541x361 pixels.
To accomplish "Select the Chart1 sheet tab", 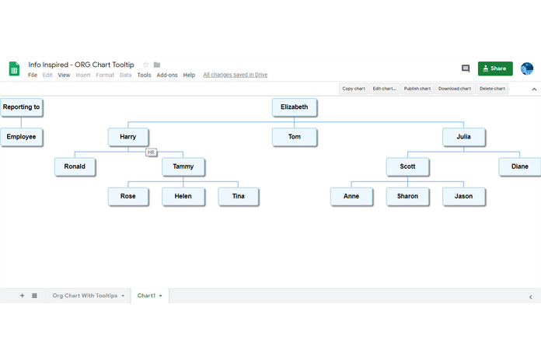I will (146, 296).
